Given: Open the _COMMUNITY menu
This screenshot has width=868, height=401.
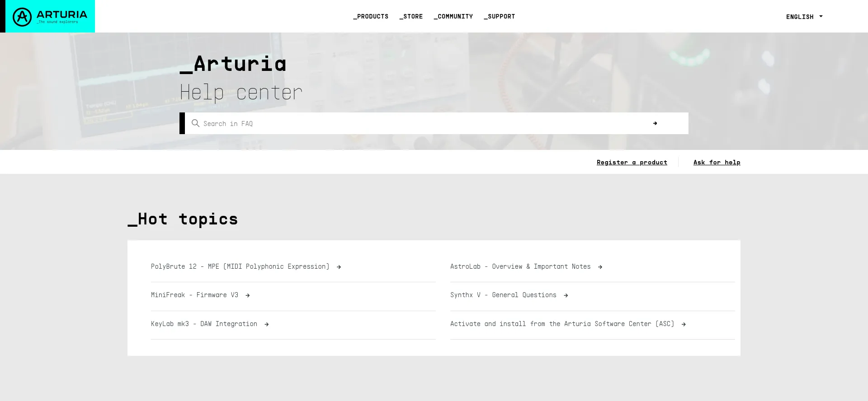Looking at the screenshot, I should click(x=453, y=16).
